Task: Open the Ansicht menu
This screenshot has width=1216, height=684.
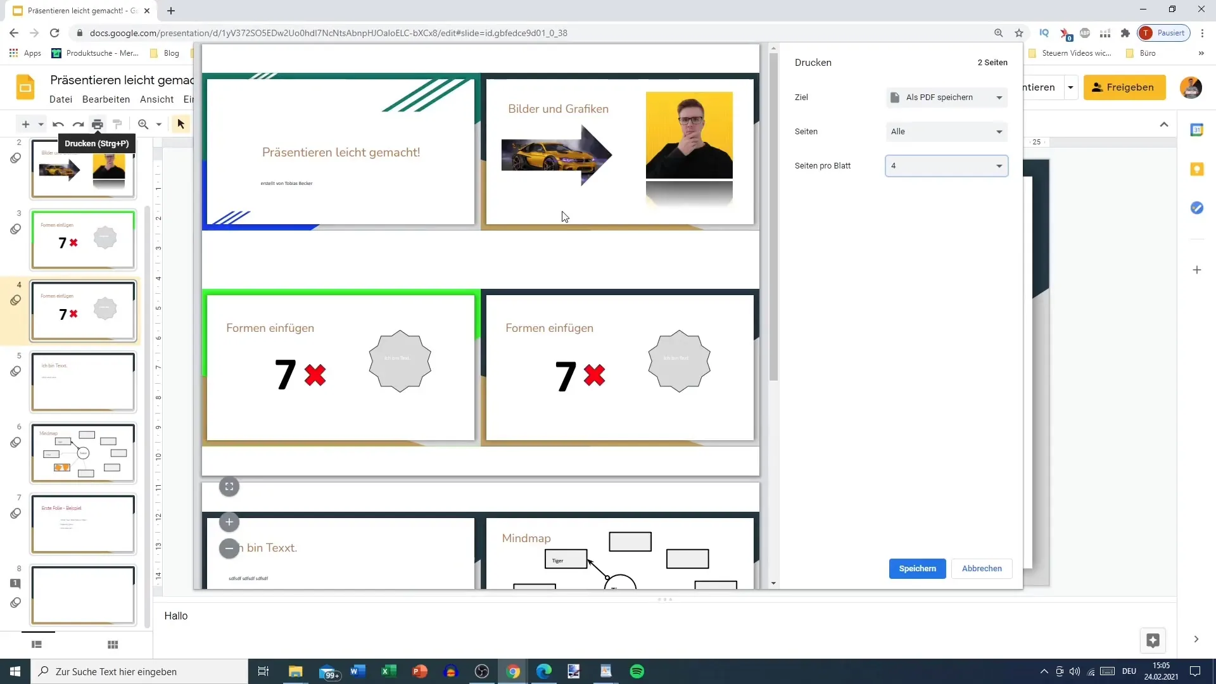Action: pyautogui.click(x=156, y=99)
